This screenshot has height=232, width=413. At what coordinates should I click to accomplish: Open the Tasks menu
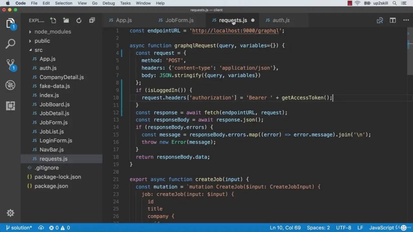[x=125, y=3]
